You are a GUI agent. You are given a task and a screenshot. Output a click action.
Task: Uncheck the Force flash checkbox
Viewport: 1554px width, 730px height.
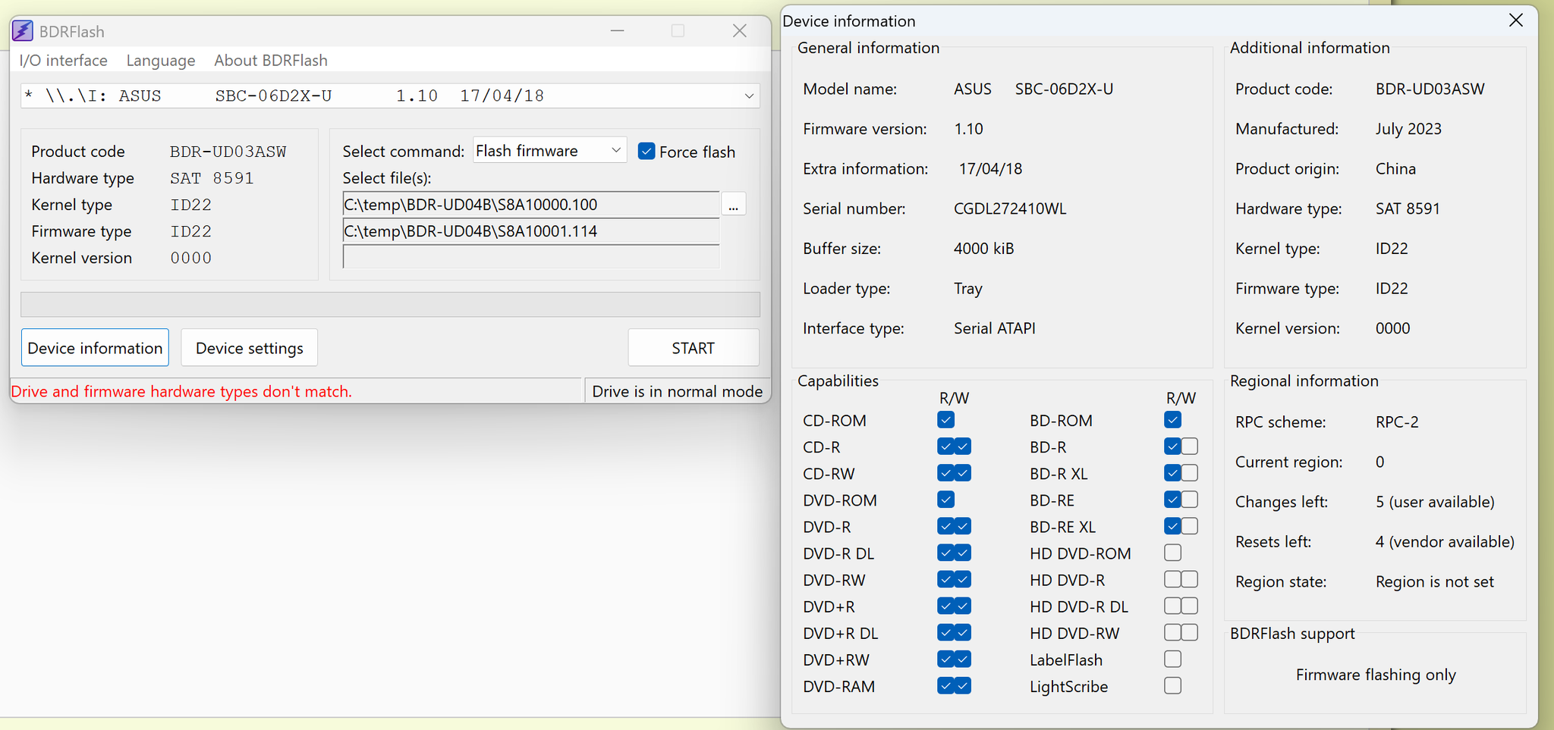coord(646,151)
